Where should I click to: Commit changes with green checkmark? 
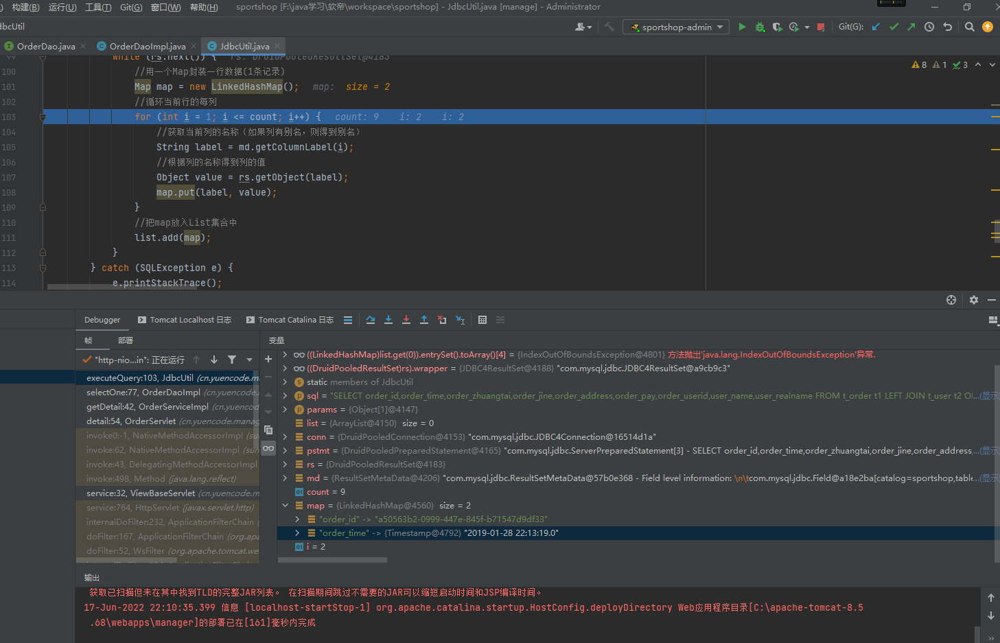coord(894,27)
